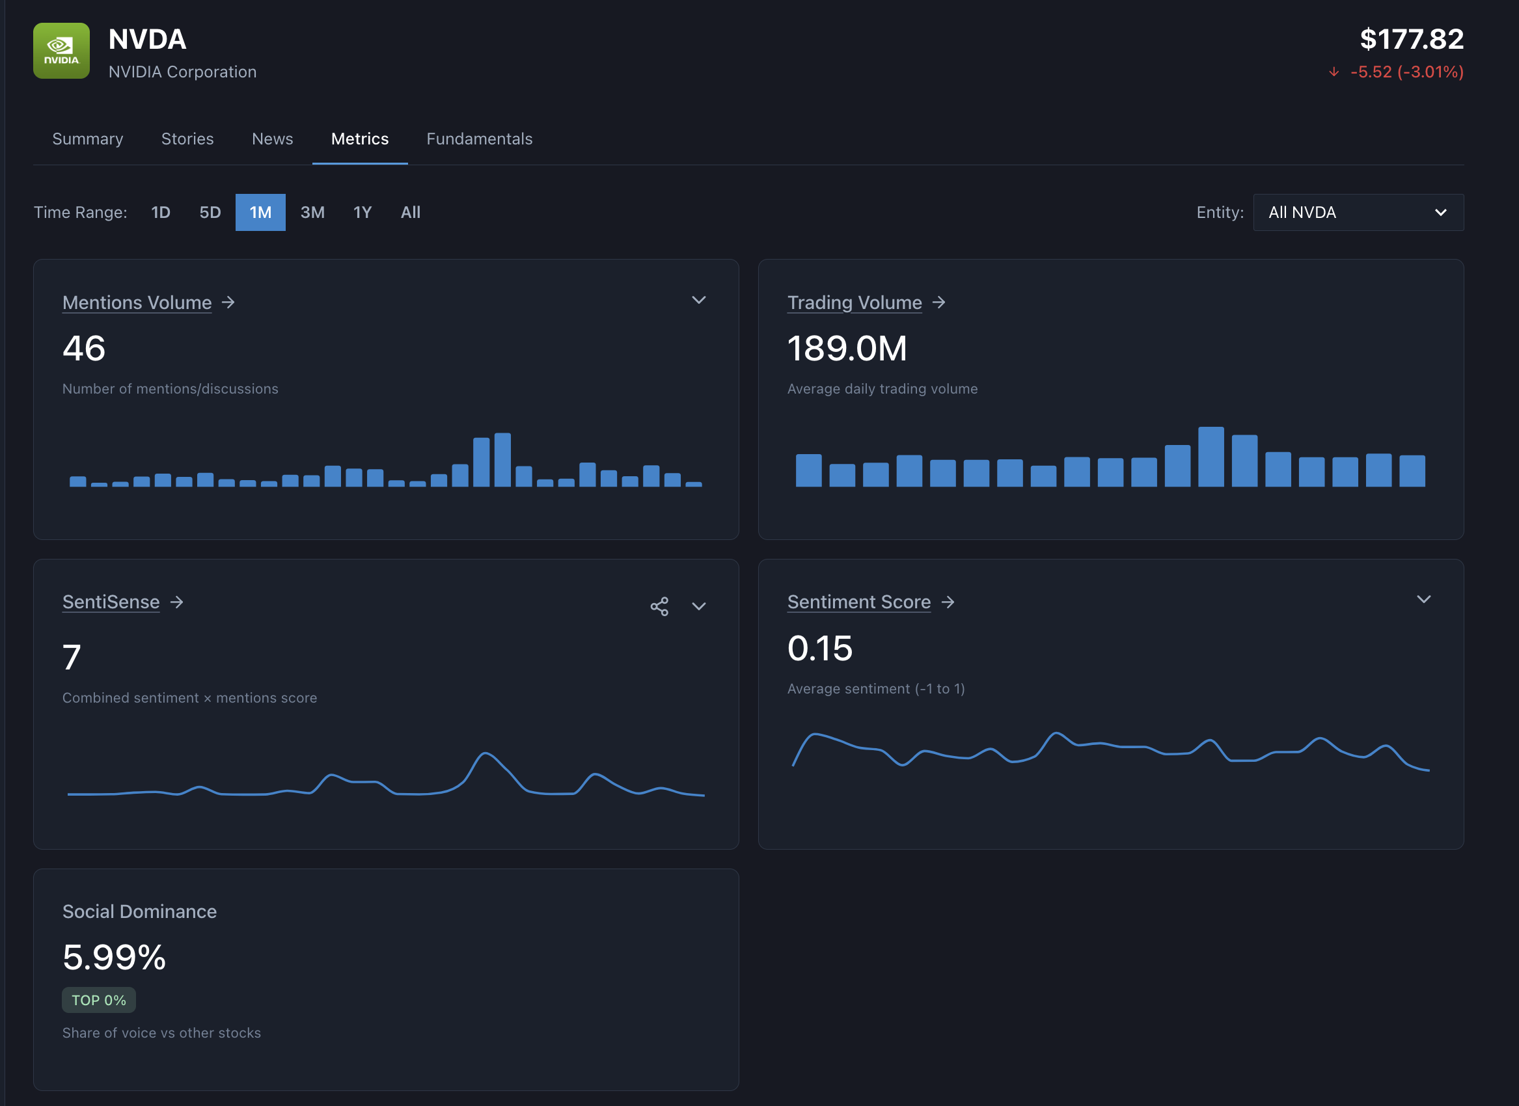Collapse the Mentions Volume card
This screenshot has width=1519, height=1106.
[x=698, y=301]
